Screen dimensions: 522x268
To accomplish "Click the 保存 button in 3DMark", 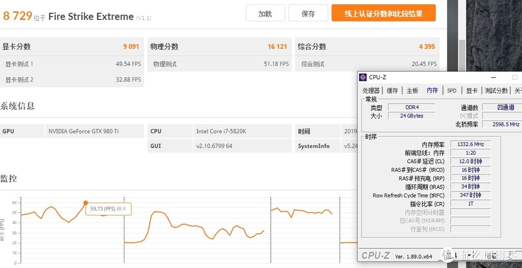I will click(x=308, y=14).
